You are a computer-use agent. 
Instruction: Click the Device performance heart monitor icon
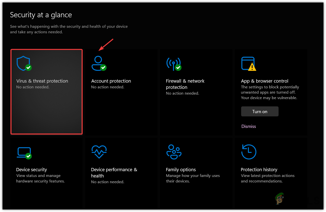(99, 151)
